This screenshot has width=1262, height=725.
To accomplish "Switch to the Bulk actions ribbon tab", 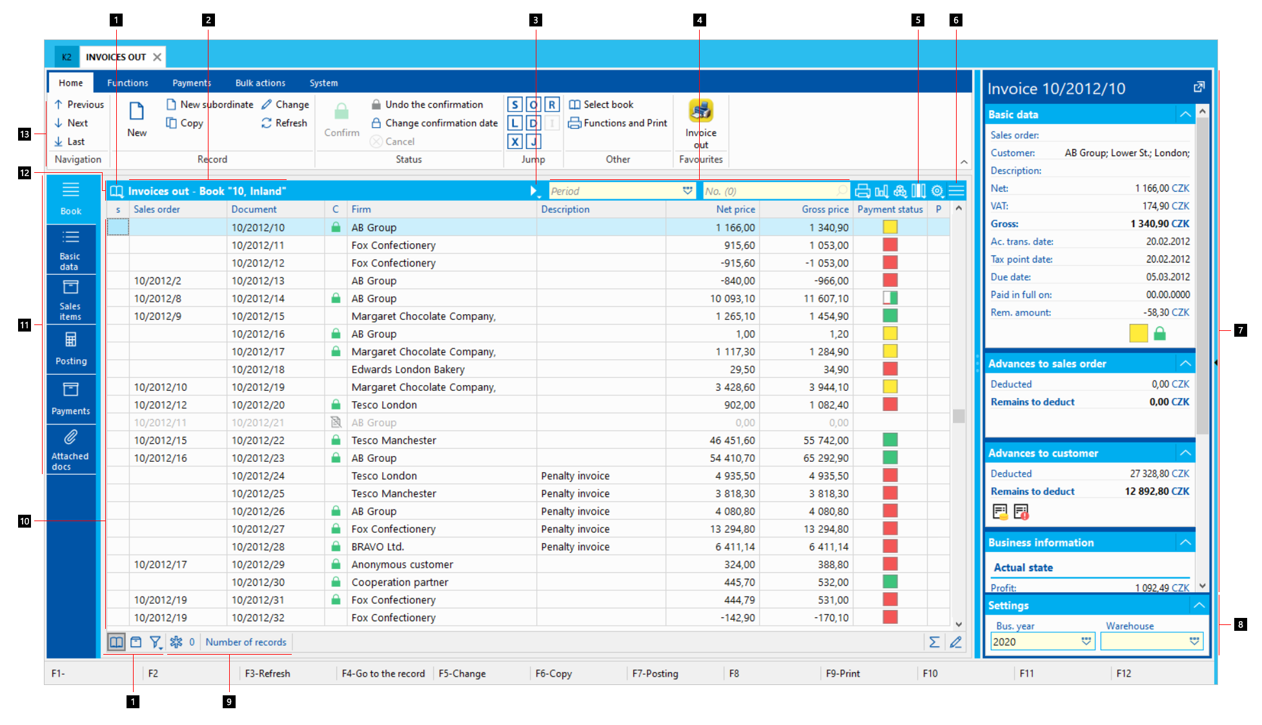I will [x=260, y=83].
